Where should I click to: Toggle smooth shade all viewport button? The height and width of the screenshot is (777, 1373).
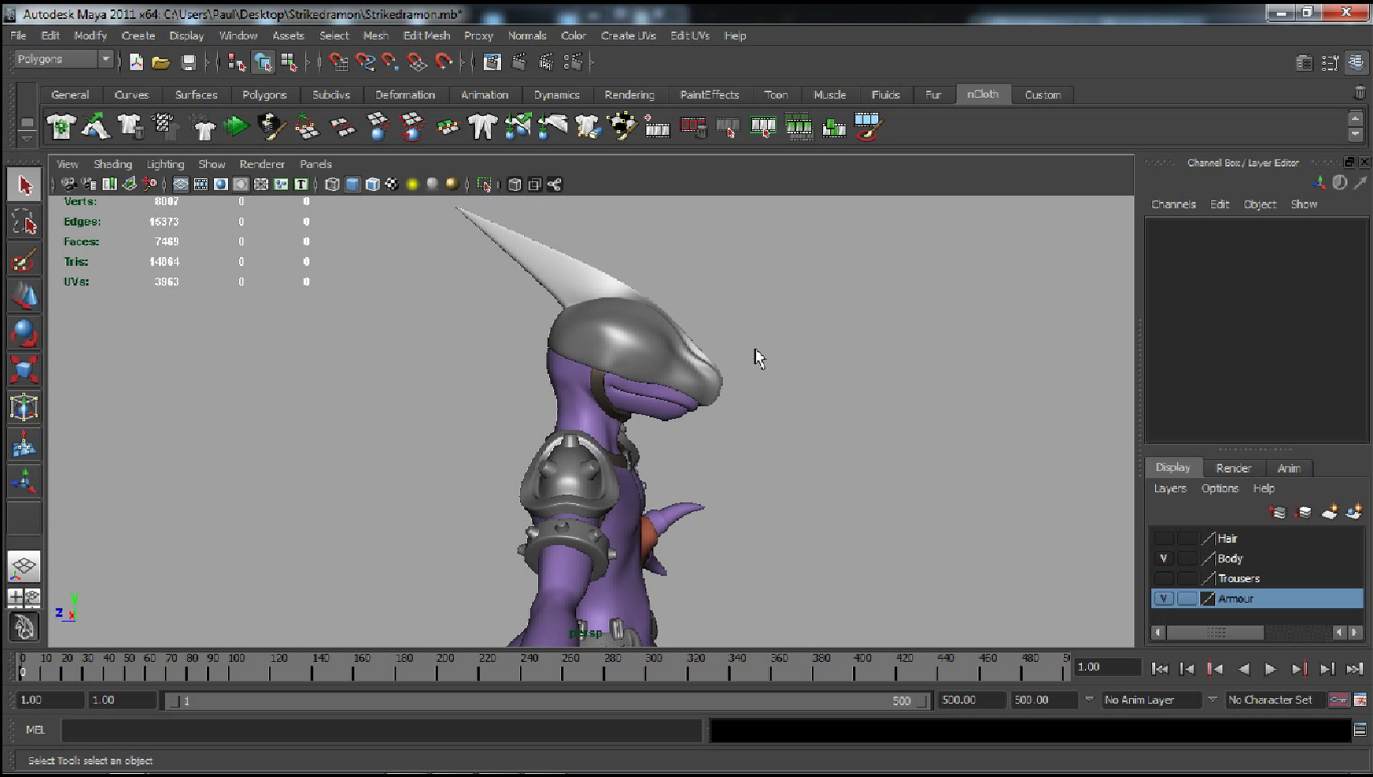coord(353,185)
